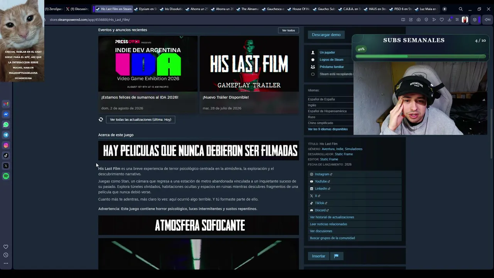Open sidebar more options (three dots)
The width and height of the screenshot is (494, 278).
point(6,263)
